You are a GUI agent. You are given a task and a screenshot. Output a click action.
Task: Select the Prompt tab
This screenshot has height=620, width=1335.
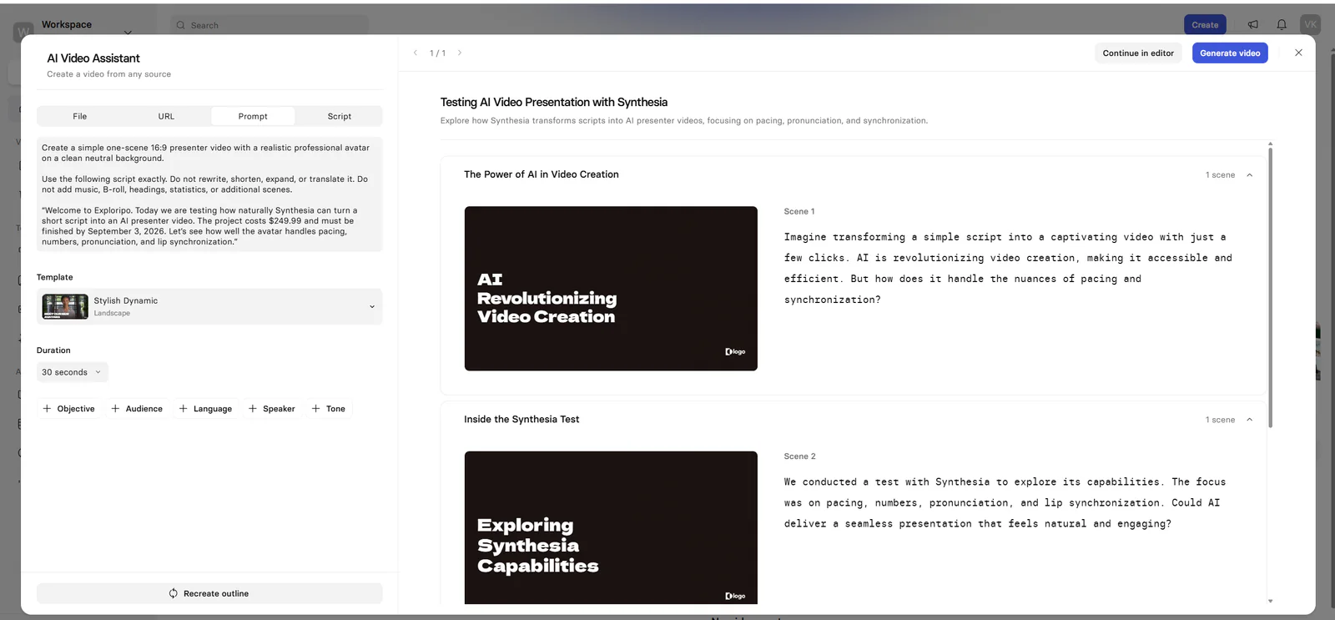253,116
